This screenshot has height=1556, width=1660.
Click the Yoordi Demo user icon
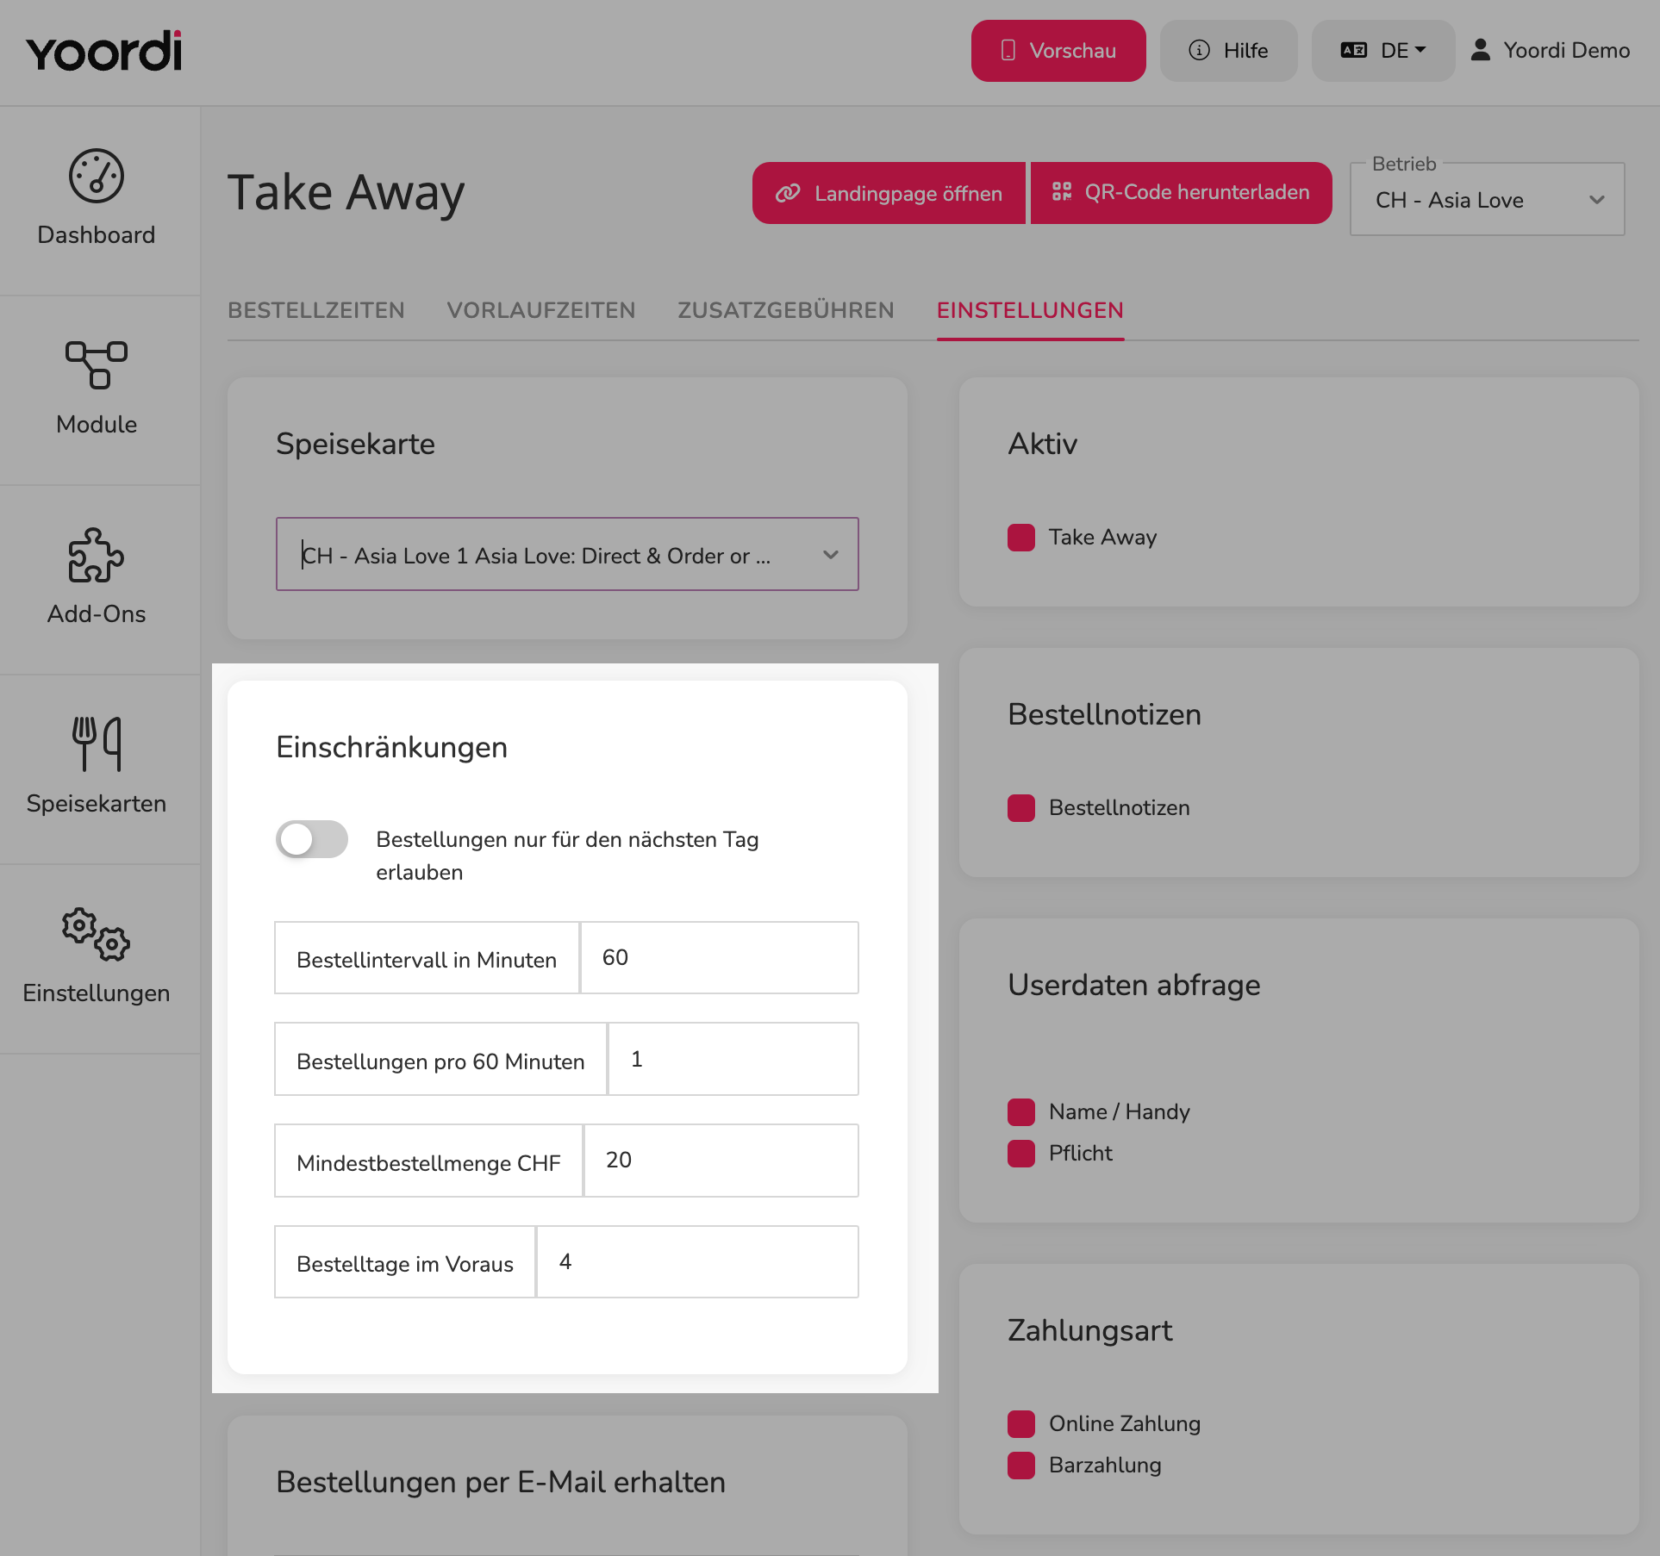click(1480, 50)
